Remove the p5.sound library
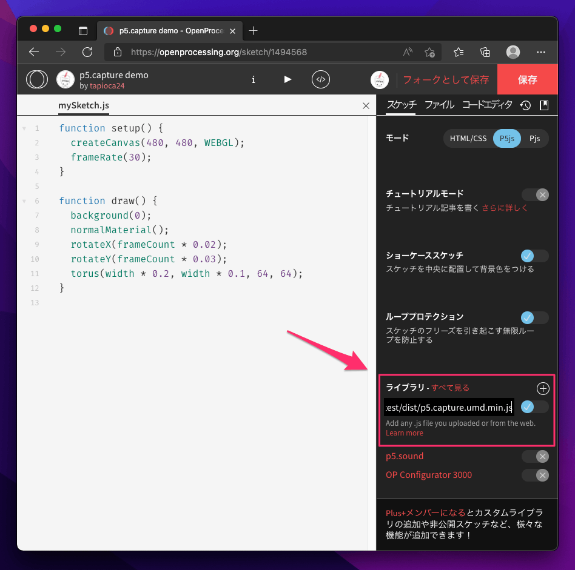 click(535, 456)
